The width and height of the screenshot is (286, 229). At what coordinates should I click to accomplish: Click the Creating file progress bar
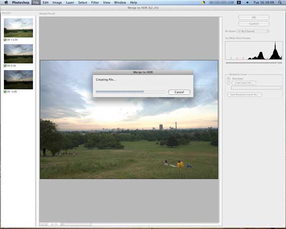pos(130,92)
